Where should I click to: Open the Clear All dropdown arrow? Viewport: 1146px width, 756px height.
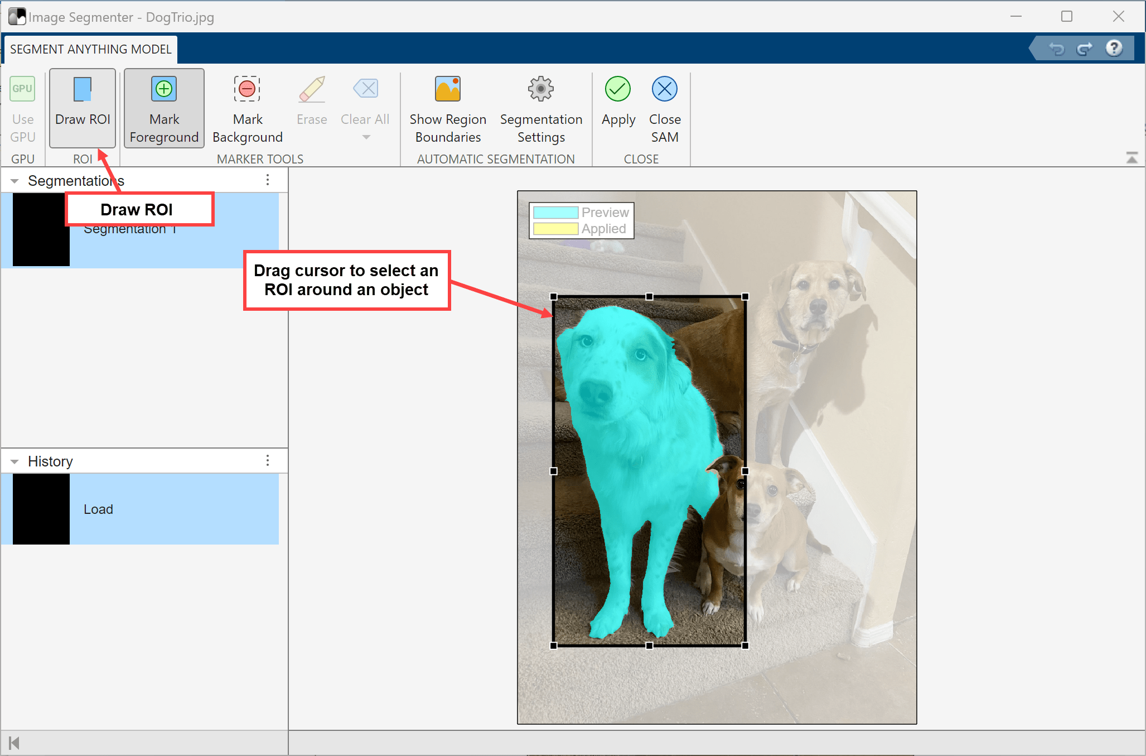(366, 137)
